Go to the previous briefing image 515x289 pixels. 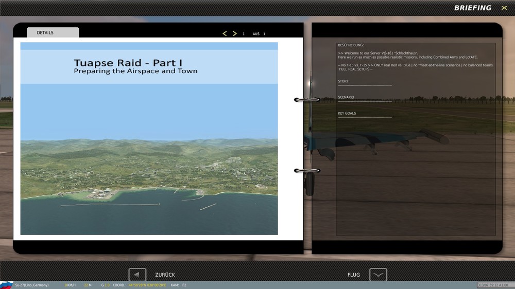point(225,33)
